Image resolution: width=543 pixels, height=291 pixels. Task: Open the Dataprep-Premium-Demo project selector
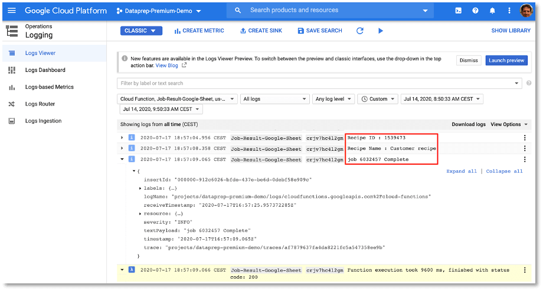tap(159, 11)
